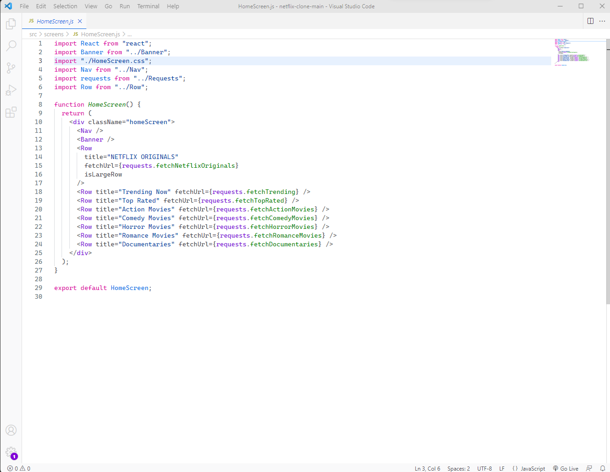Click the <Banner /> tag on line 12
Screen dimensions: 610x472
point(96,139)
